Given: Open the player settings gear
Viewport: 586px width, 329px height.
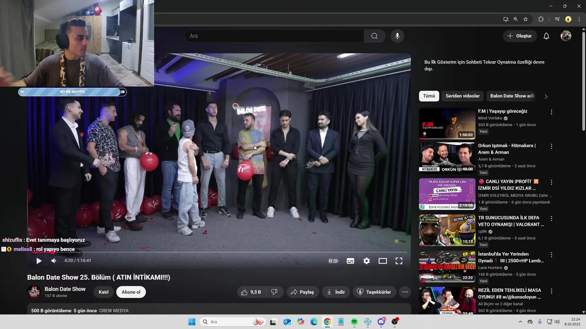Looking at the screenshot, I should coord(367,261).
